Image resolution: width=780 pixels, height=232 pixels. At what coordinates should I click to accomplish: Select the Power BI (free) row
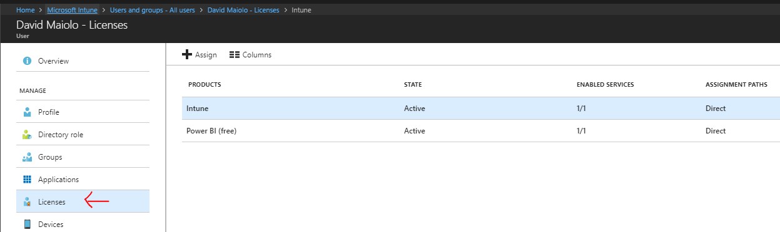[x=481, y=131]
